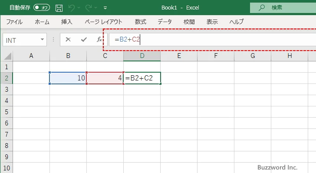Click the Undo arrow icon
316x173 pixels.
pos(72,8)
